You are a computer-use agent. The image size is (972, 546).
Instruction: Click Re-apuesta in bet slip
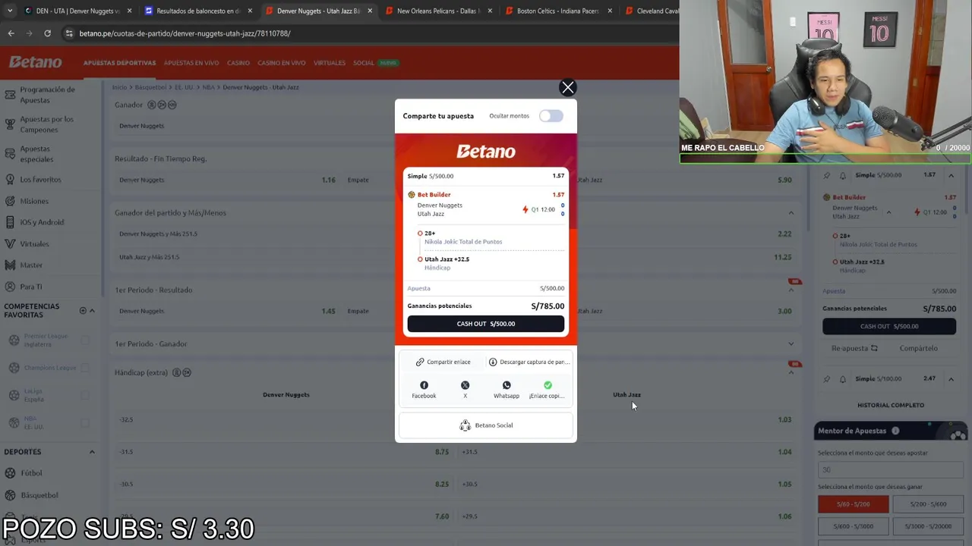coord(856,349)
